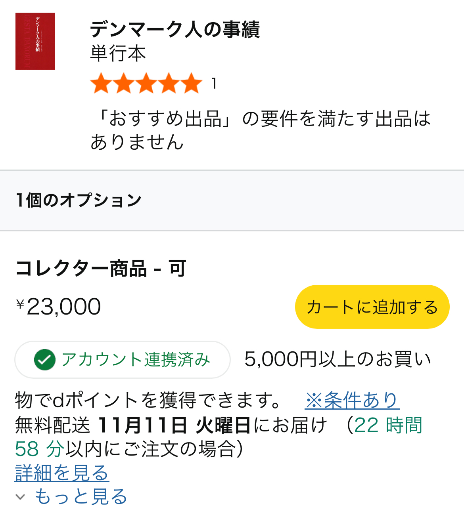Expand the もっと見る section
The height and width of the screenshot is (517, 464).
[81, 497]
